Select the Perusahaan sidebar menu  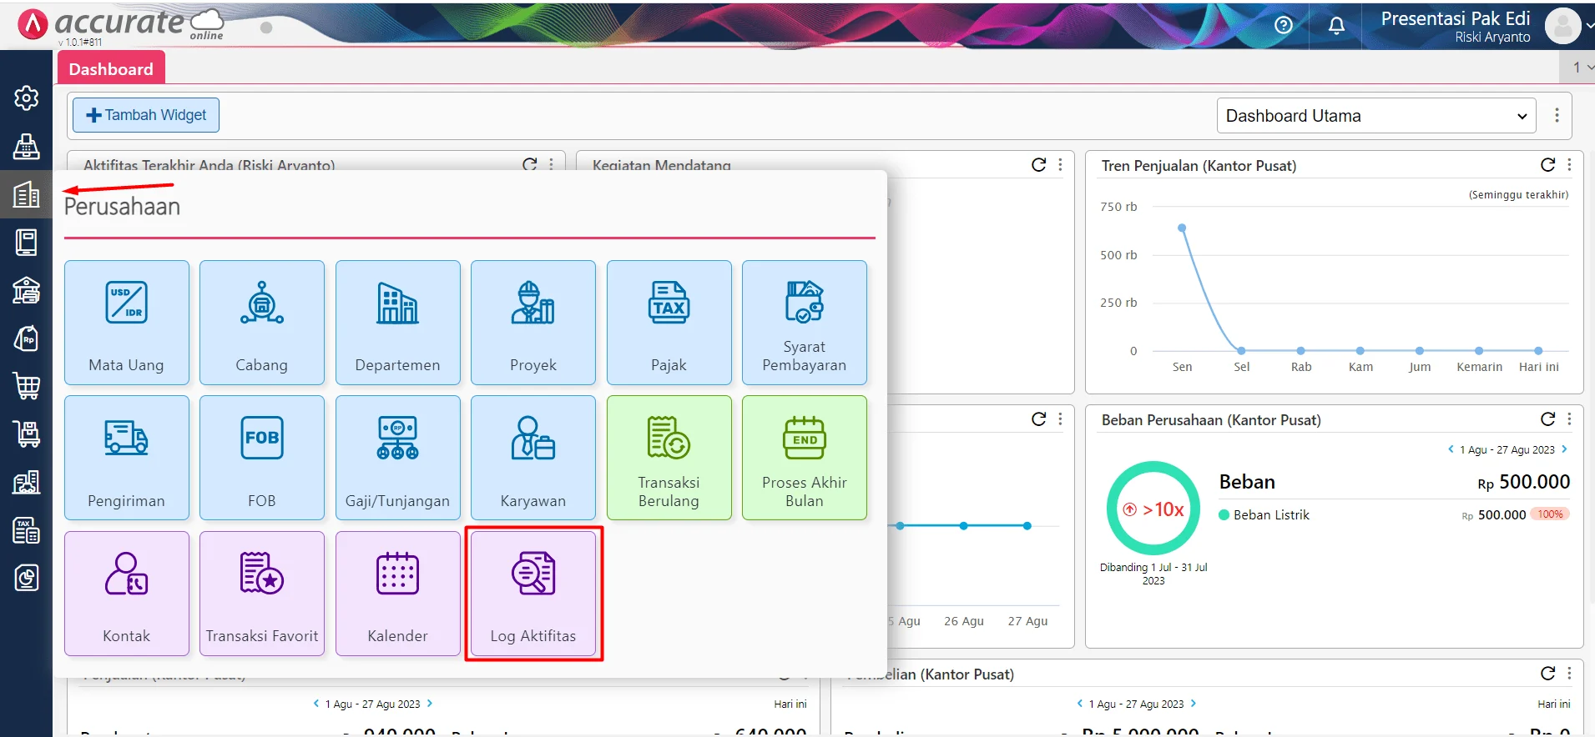coord(26,194)
